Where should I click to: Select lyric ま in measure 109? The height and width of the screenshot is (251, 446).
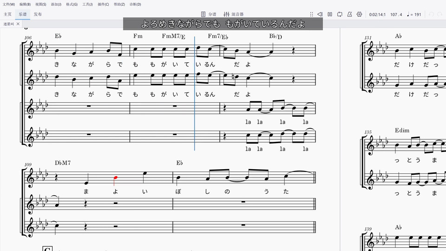point(86,192)
